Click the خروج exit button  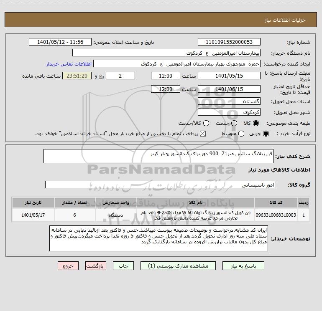point(68,266)
